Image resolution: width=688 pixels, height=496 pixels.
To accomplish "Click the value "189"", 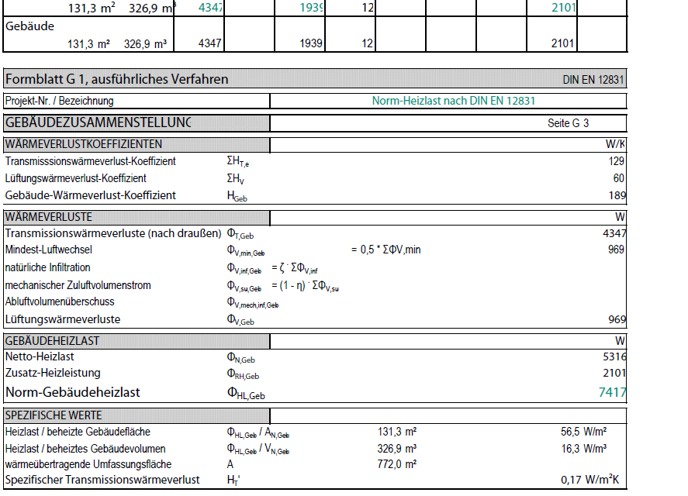I will [617, 195].
